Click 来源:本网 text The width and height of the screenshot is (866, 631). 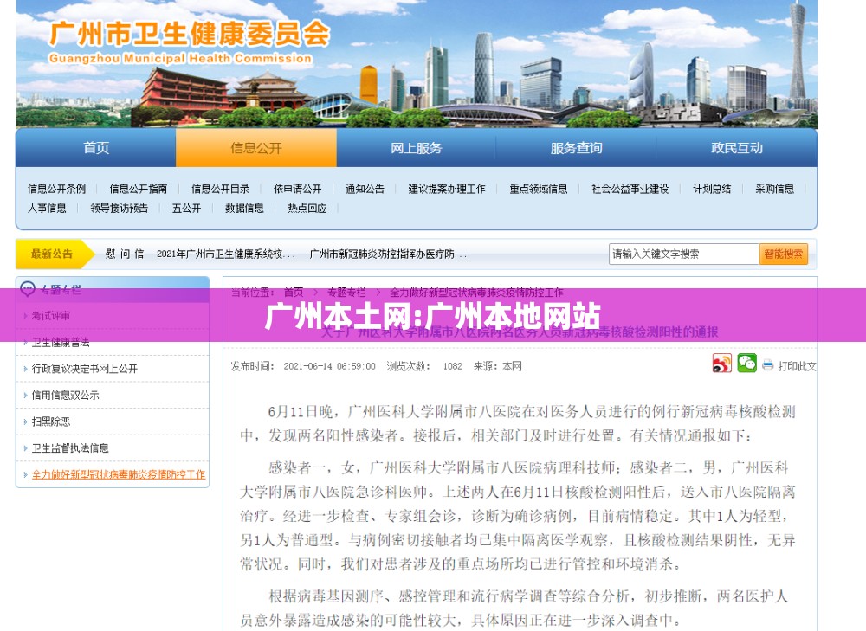pos(497,366)
